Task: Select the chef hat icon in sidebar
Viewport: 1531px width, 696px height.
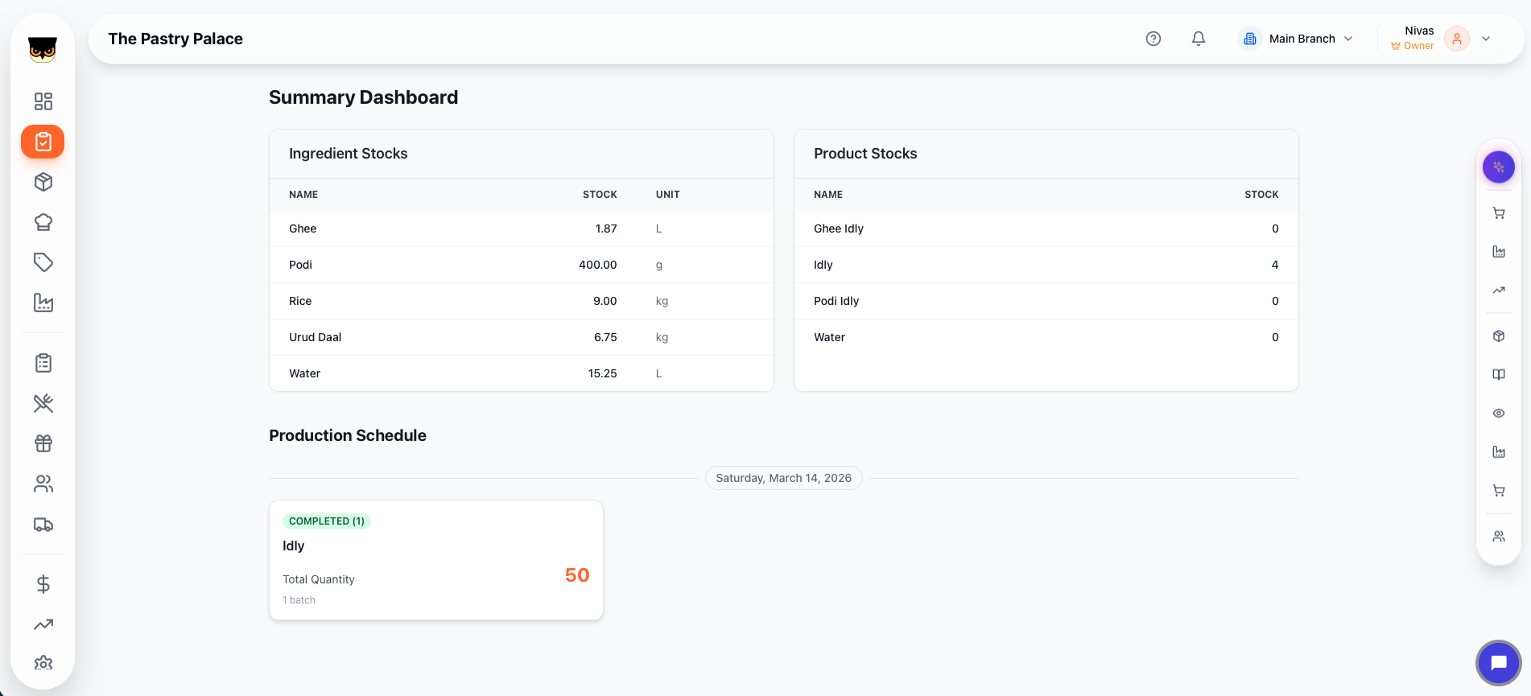Action: point(43,222)
